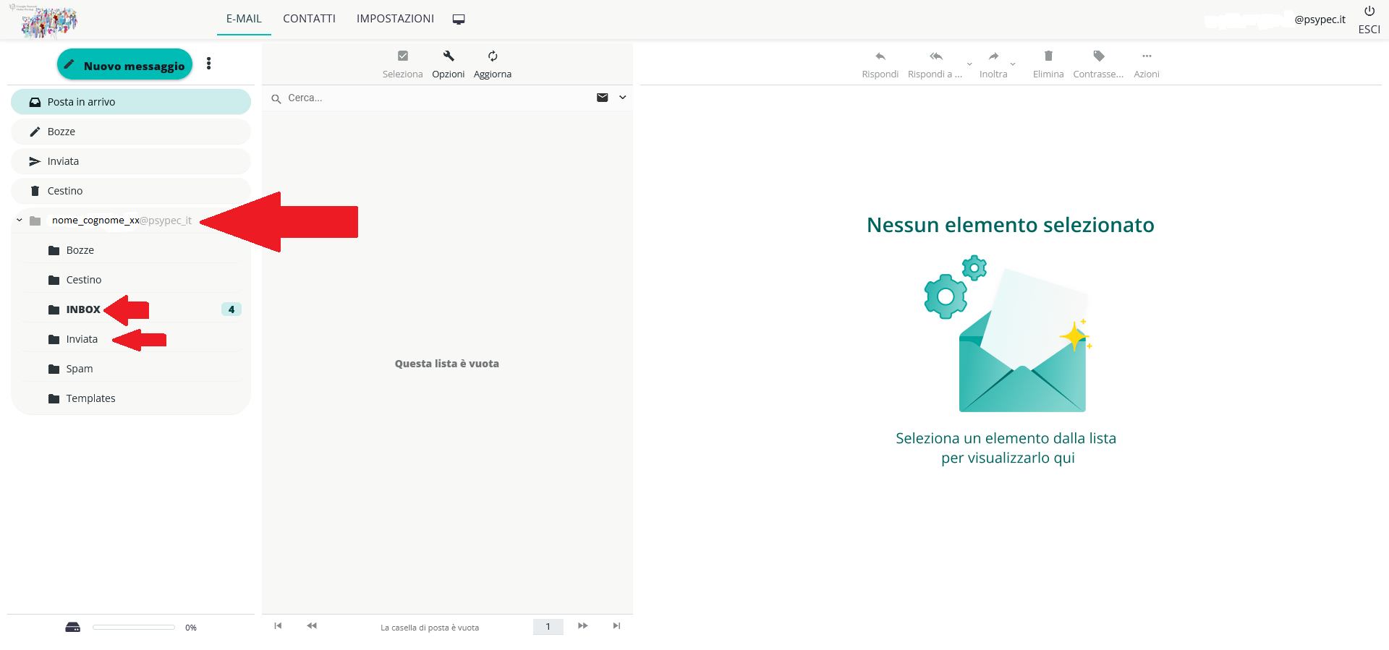This screenshot has width=1389, height=650.
Task: Open the dropdown arrow next to Rispondi a tutti
Action: pyautogui.click(x=969, y=64)
